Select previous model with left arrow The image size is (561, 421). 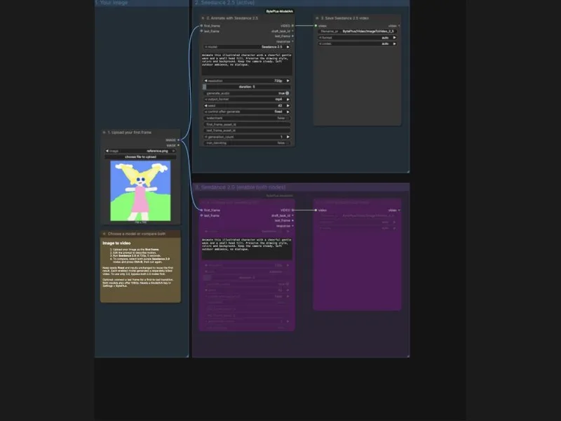(x=206, y=47)
